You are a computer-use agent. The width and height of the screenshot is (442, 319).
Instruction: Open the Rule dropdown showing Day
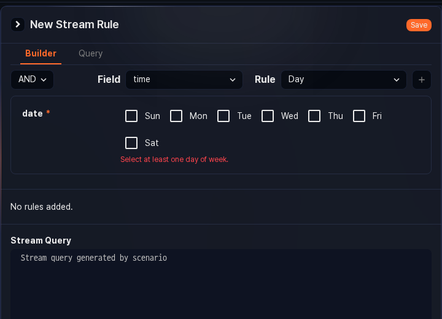343,80
